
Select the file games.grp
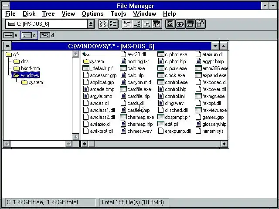point(210,117)
